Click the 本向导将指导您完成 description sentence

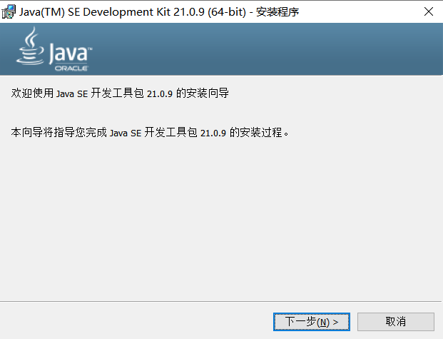pyautogui.click(x=150, y=132)
